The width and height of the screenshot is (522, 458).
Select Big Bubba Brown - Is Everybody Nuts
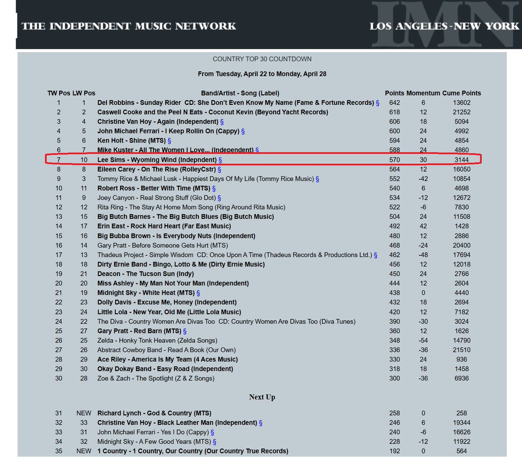[176, 236]
